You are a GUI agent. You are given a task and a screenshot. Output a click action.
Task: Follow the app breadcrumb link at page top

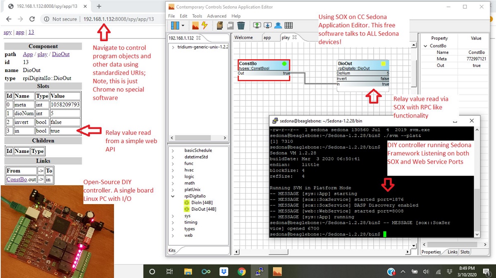pos(20,33)
